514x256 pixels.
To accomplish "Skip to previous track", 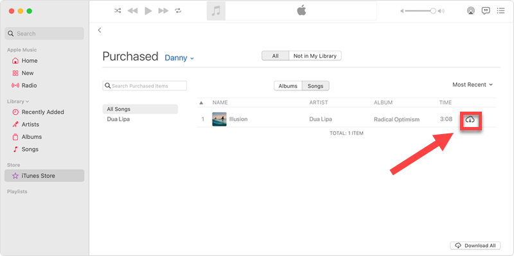I will tap(132, 11).
